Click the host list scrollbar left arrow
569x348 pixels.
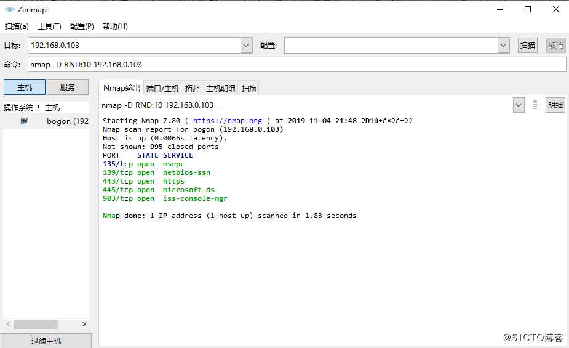click(x=8, y=324)
